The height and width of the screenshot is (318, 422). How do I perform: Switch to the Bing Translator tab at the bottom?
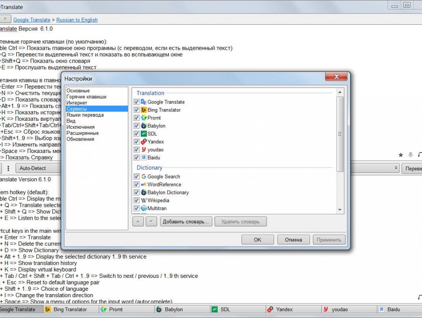click(71, 309)
